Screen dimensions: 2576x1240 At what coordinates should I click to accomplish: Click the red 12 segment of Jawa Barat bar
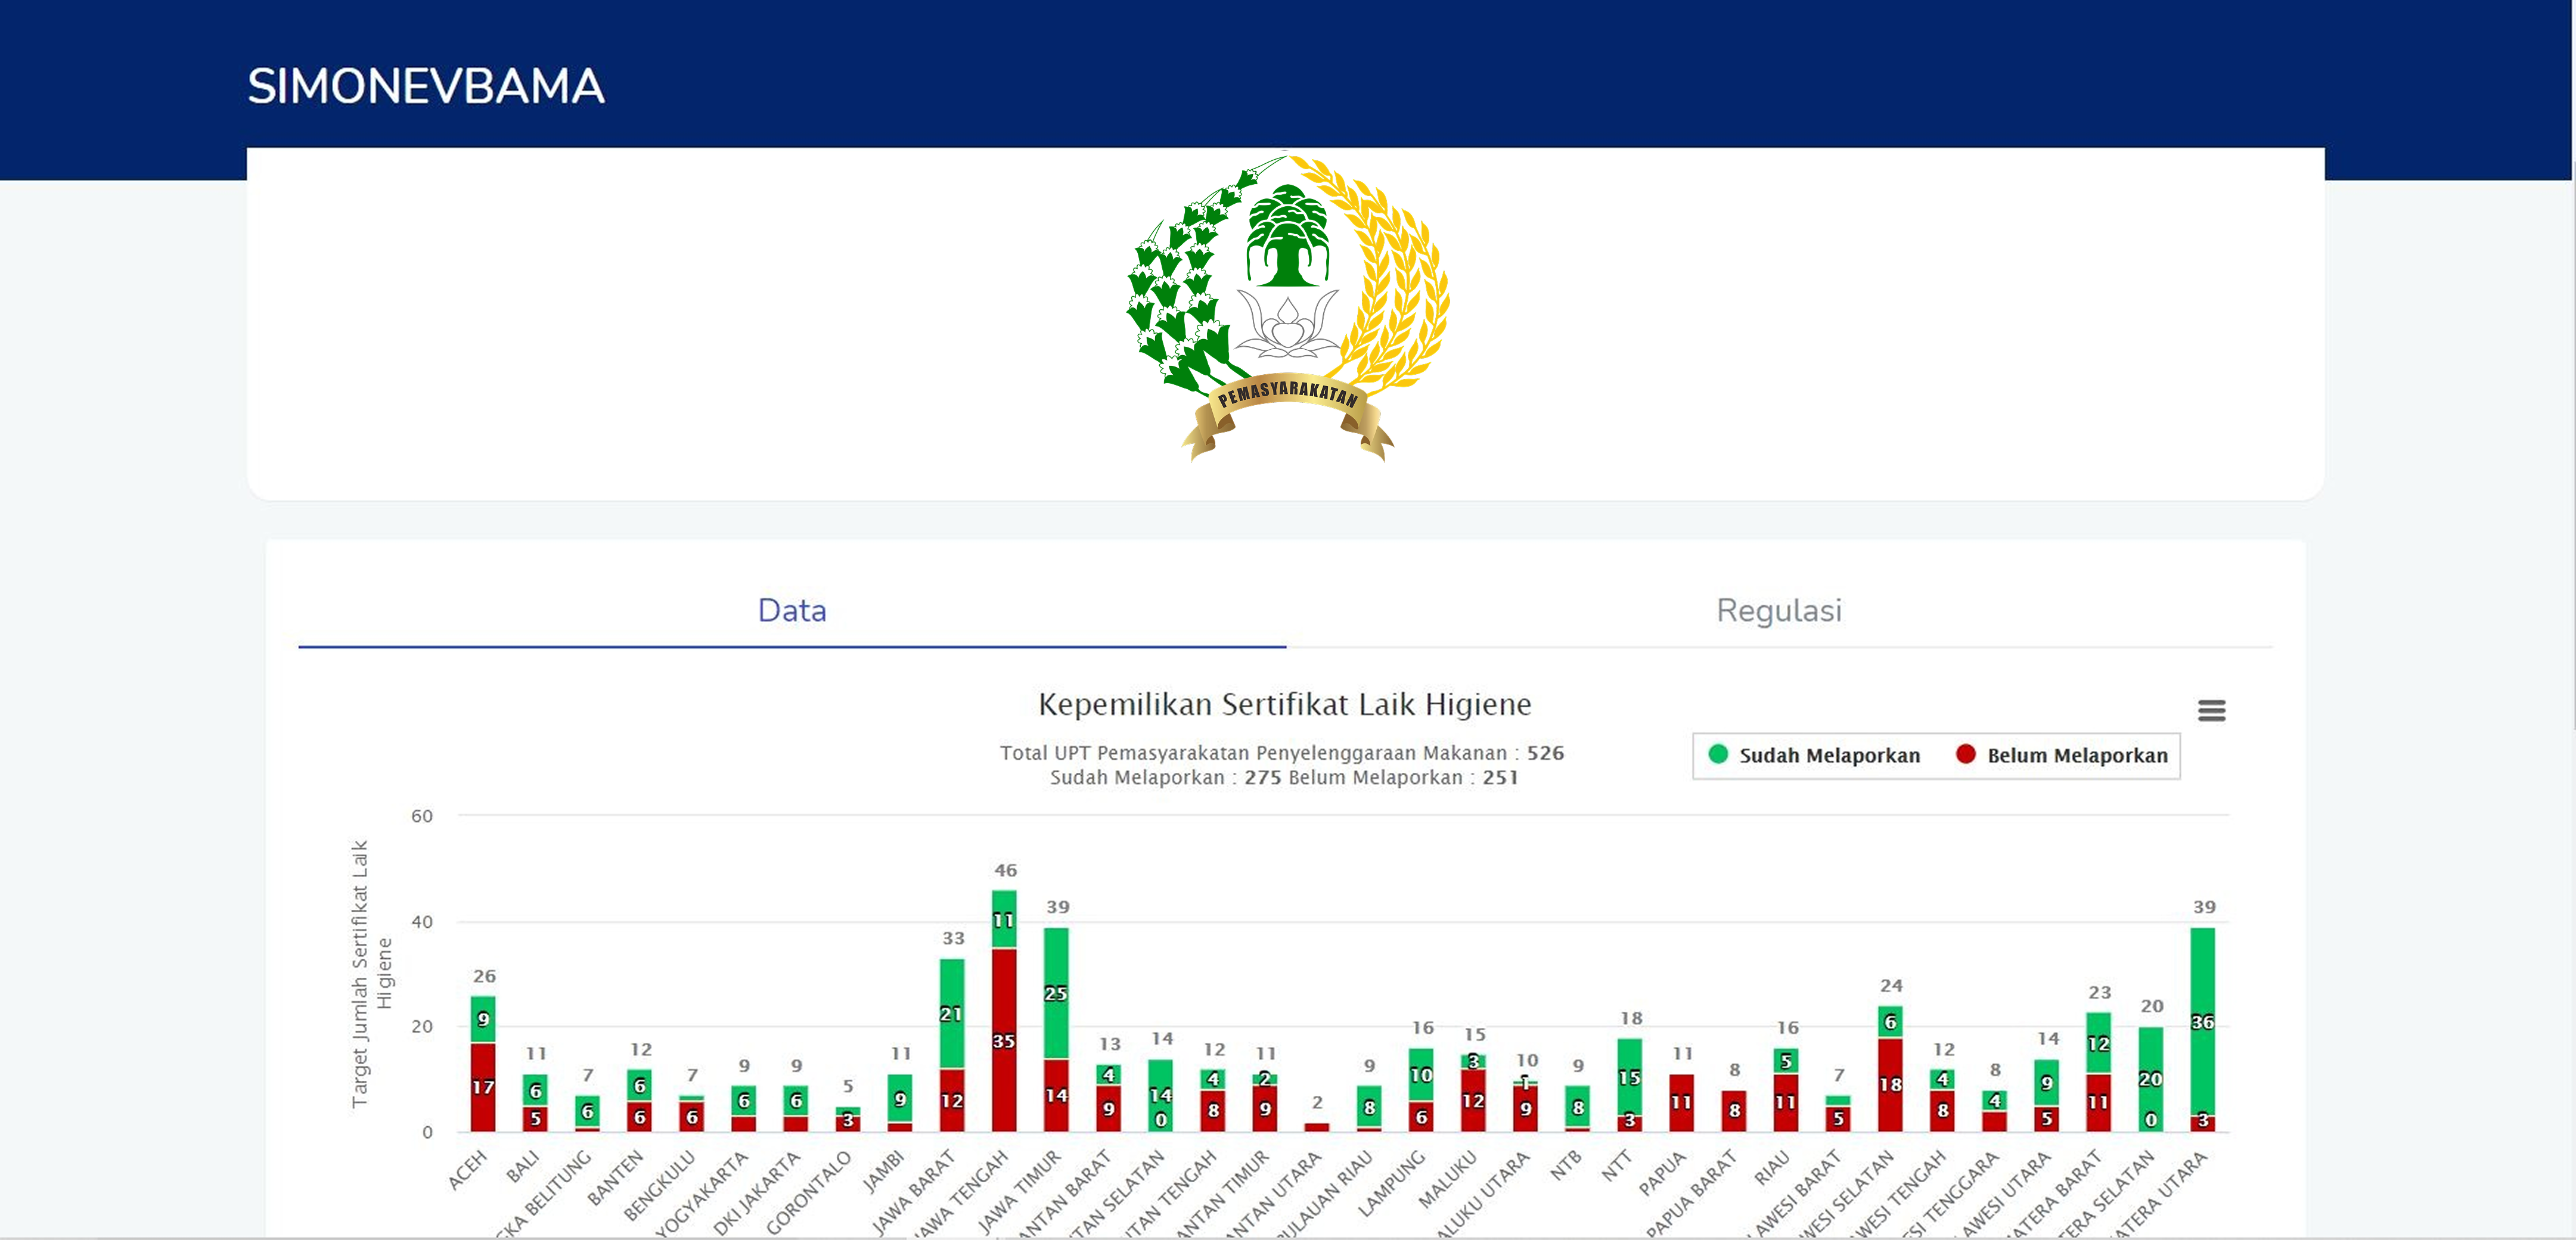coord(952,1100)
